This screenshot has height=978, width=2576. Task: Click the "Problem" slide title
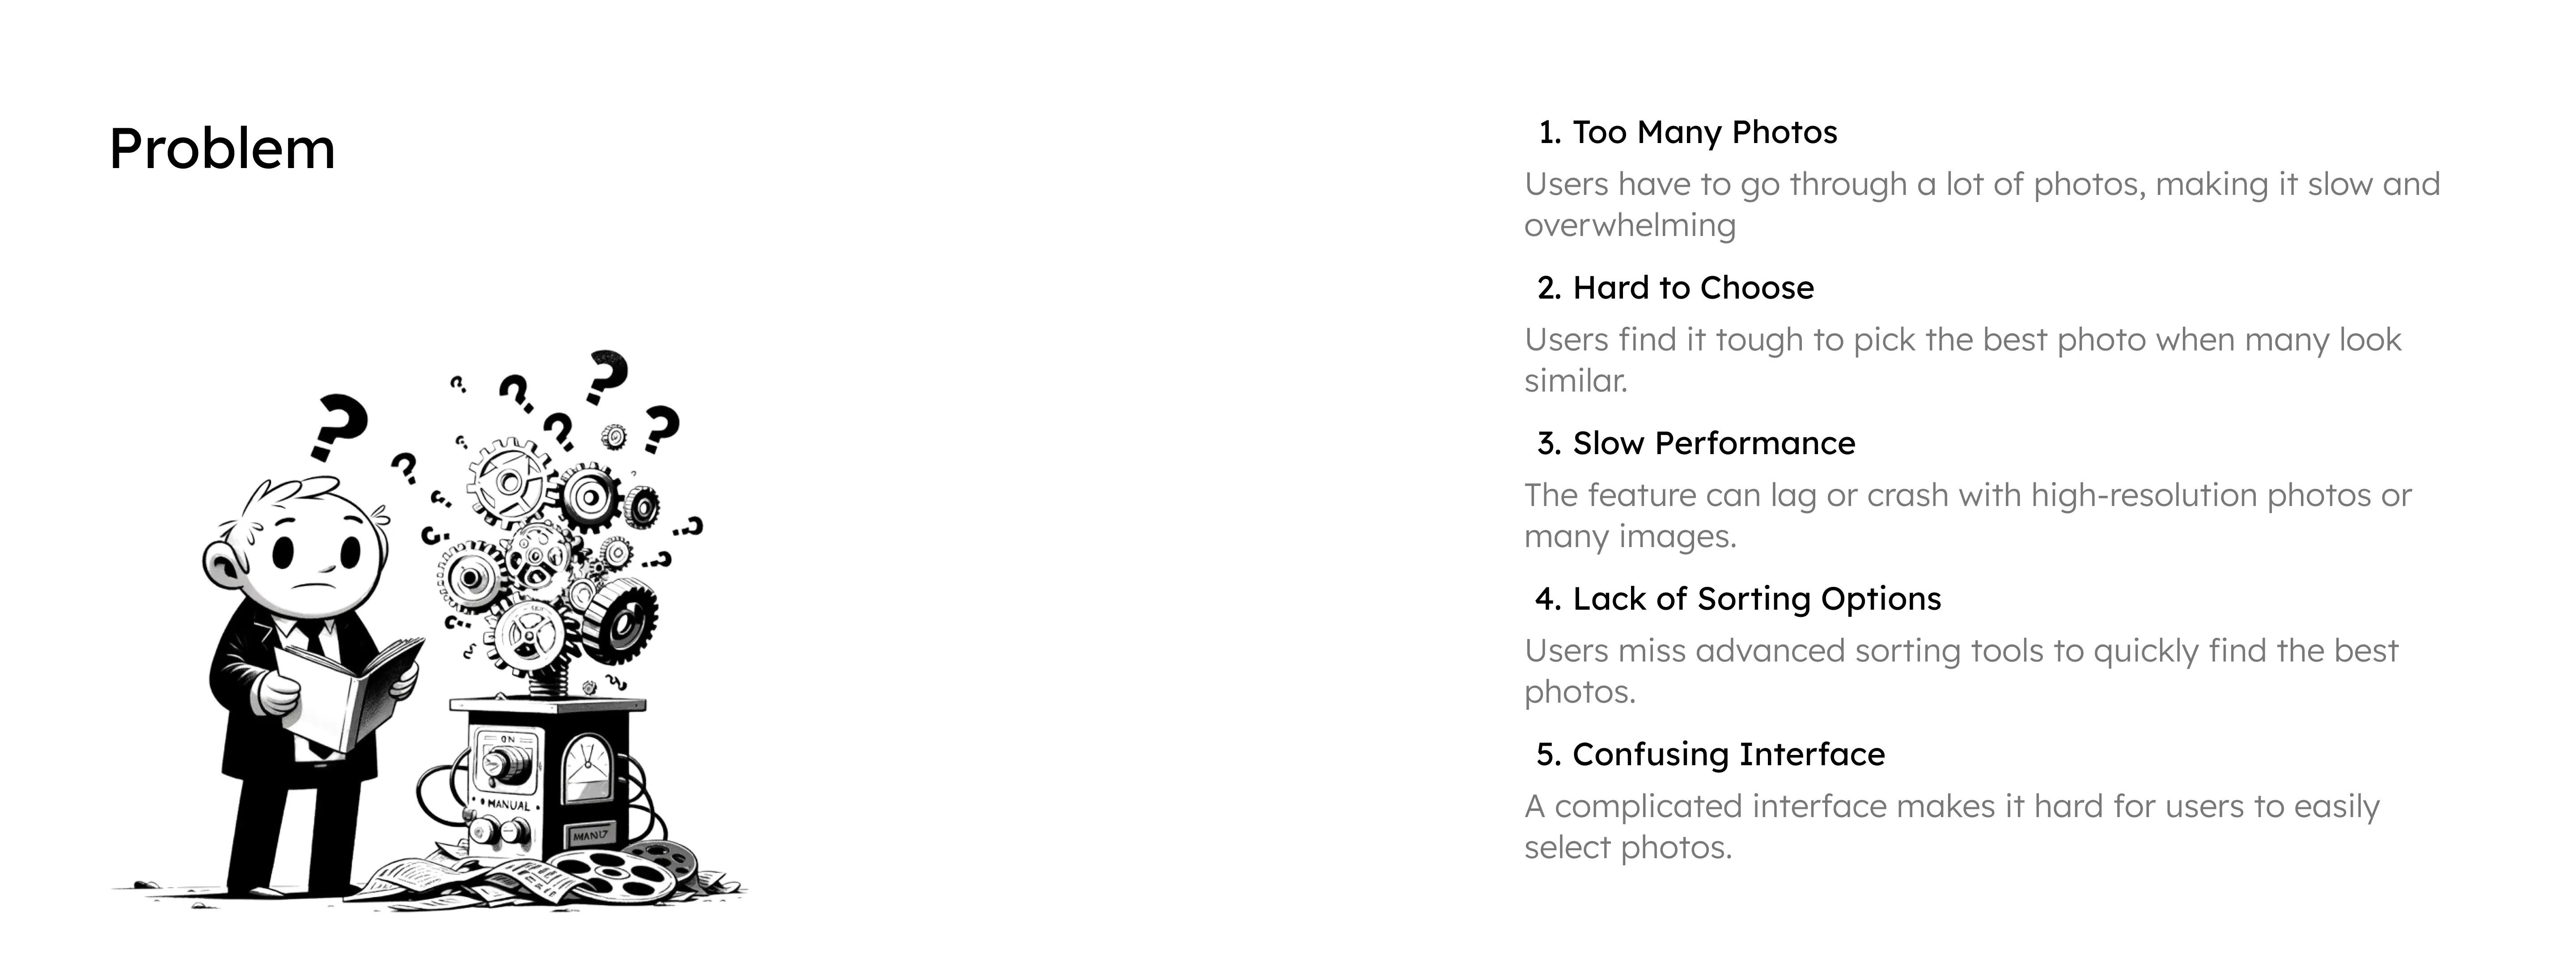222,149
